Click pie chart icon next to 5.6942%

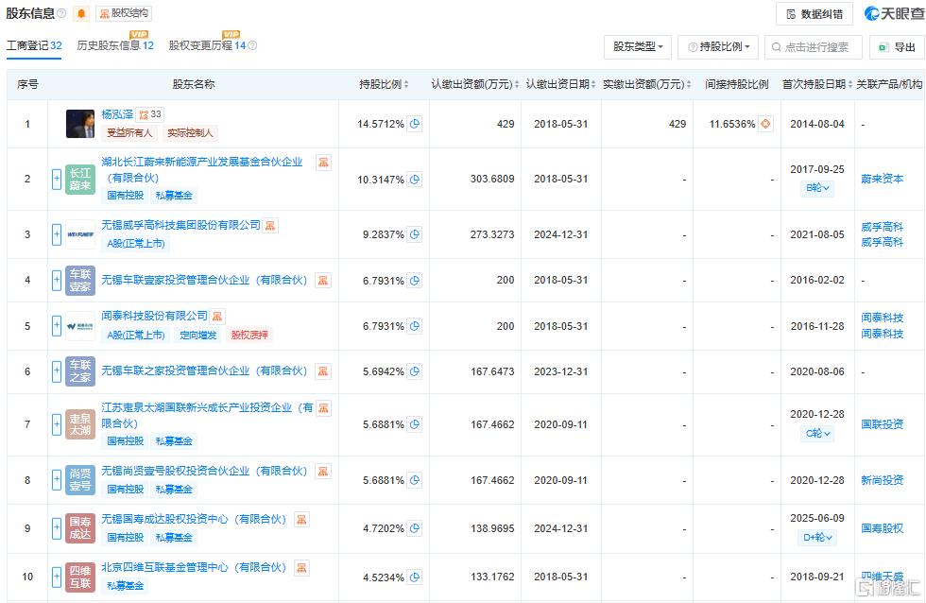tap(415, 371)
